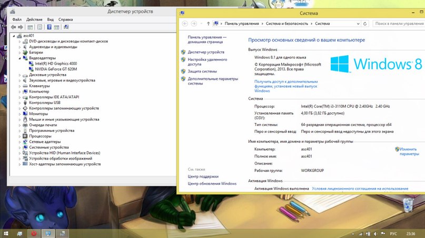Open Защита системы link
Image resolution: width=425 pixels, height=238 pixels.
click(x=202, y=71)
